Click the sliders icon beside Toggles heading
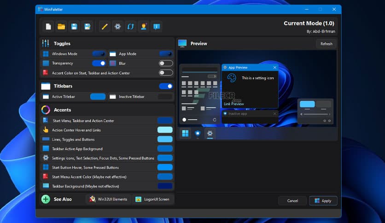385x223 pixels. click(x=46, y=43)
